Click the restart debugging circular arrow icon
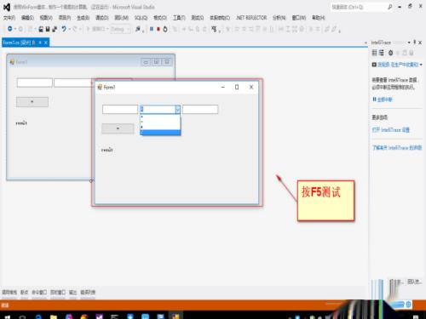 [165, 29]
